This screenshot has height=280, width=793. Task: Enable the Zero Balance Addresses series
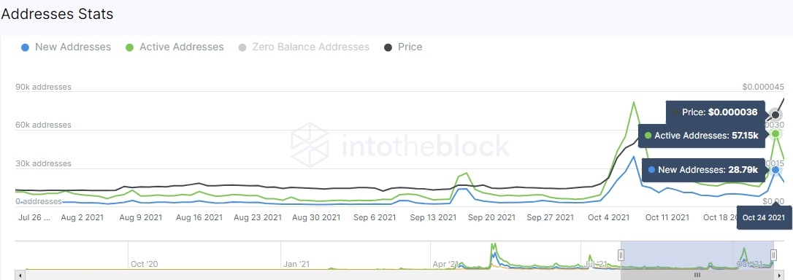[304, 47]
